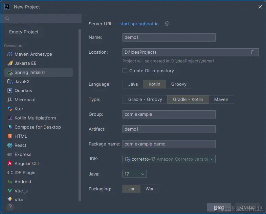The height and width of the screenshot is (214, 266).
Task: Select Groovy as the language
Action: (179, 84)
